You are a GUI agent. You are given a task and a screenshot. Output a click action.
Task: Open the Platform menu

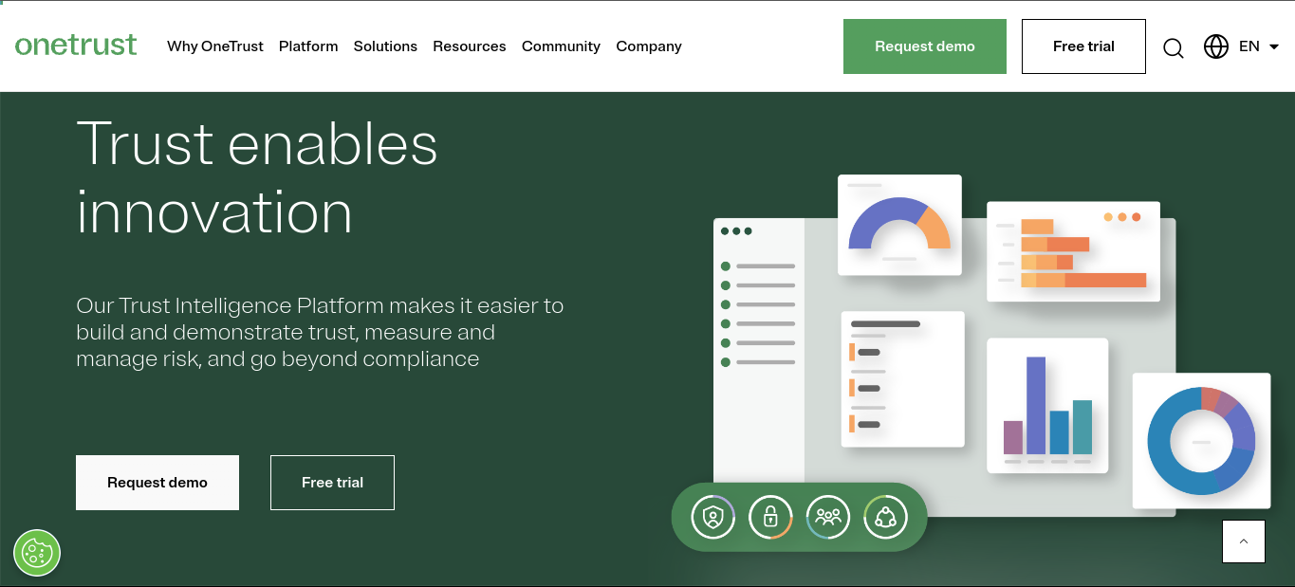click(308, 46)
